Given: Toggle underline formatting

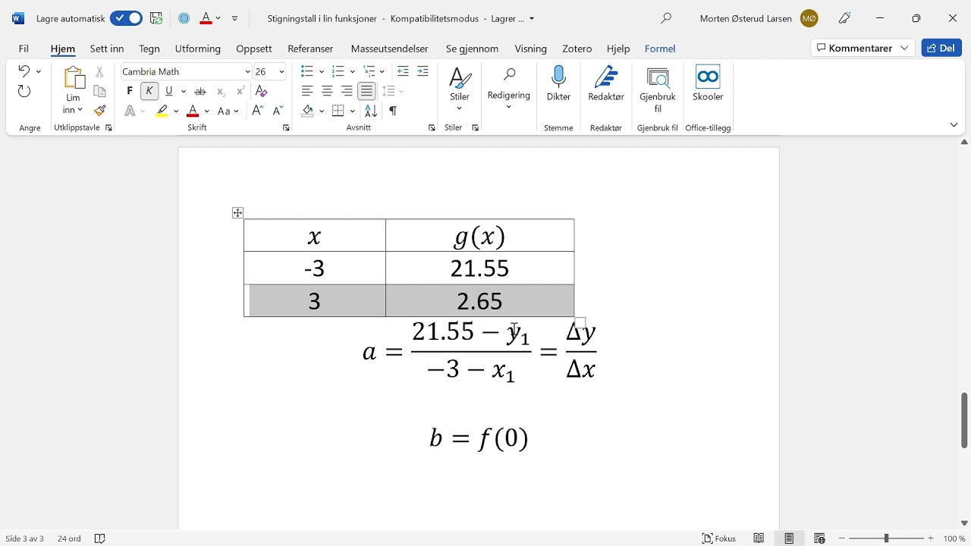Looking at the screenshot, I should (x=169, y=91).
